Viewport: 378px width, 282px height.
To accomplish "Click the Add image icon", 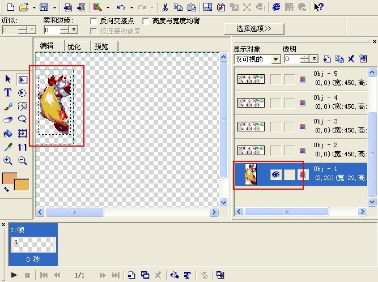I will pyautogui.click(x=68, y=7).
